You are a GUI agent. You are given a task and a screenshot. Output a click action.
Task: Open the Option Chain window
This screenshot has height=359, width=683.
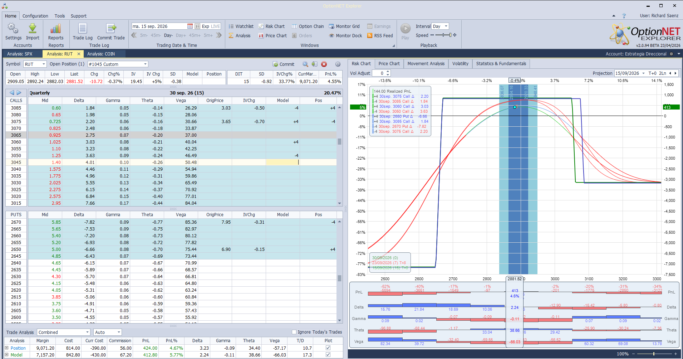[x=308, y=26]
